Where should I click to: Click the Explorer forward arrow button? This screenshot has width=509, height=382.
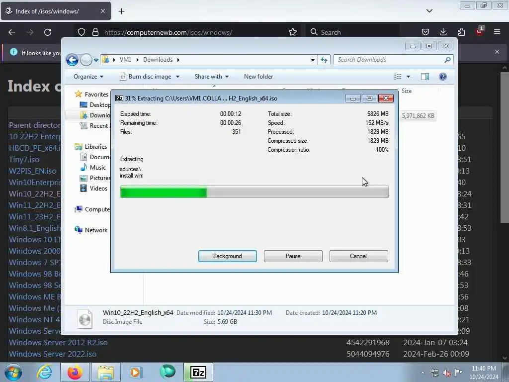(x=86, y=60)
